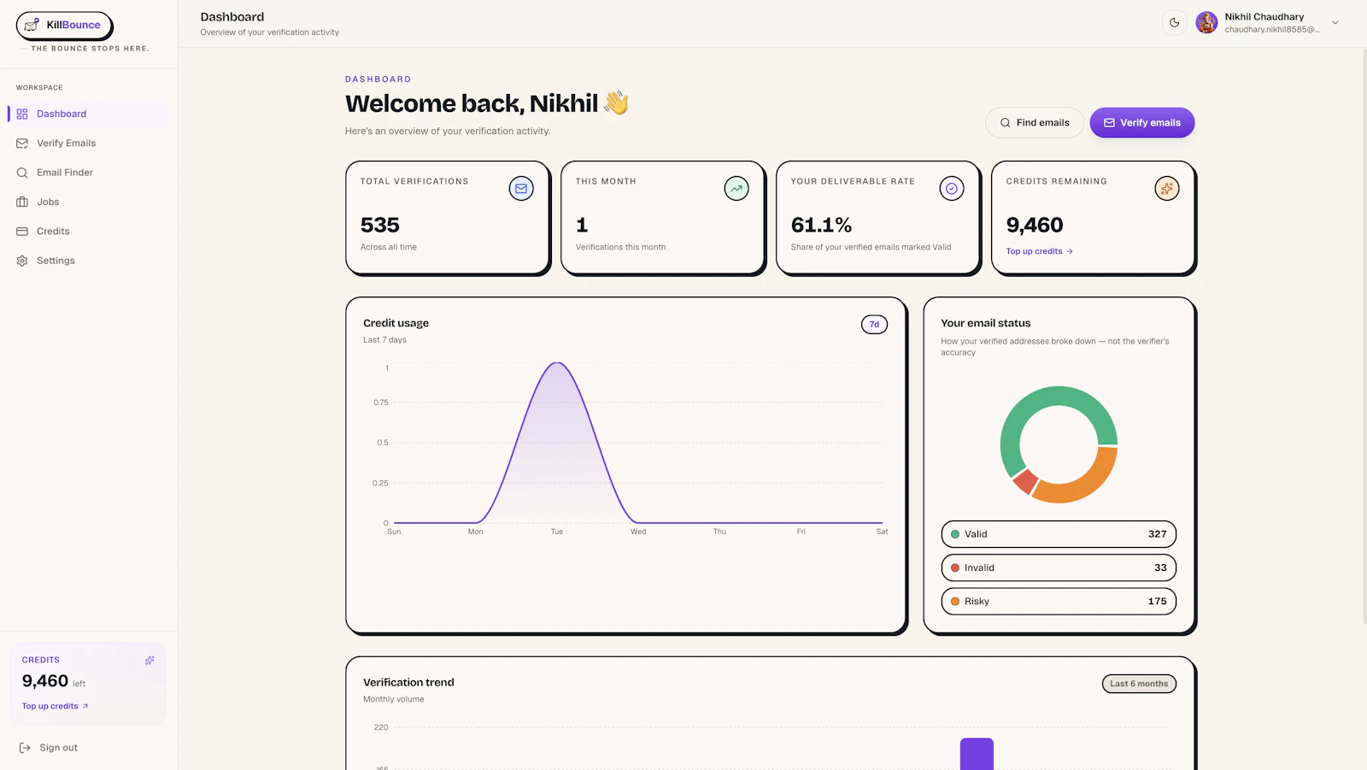Click the sparkle icon in sidebar Credits card
The image size is (1367, 770).
[x=150, y=660]
